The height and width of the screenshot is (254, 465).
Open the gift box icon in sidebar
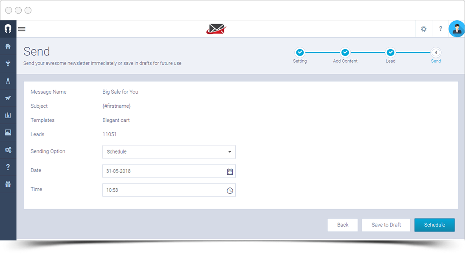(x=8, y=184)
